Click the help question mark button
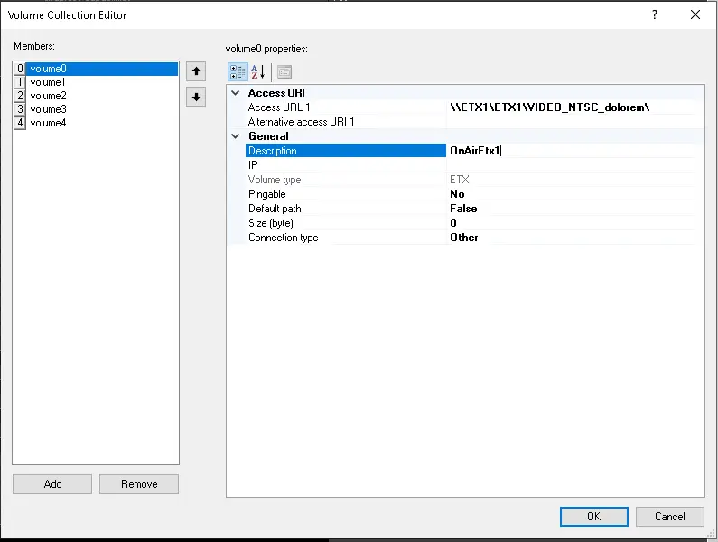This screenshot has width=718, height=542. point(654,14)
